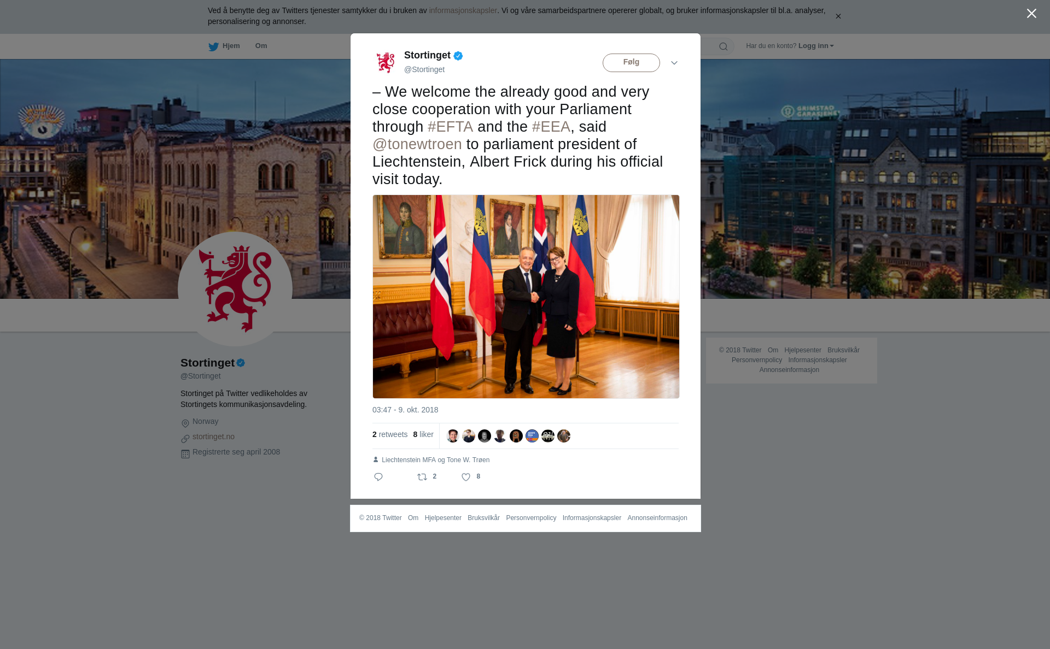Dismiss the cookie notice with small X
The height and width of the screenshot is (649, 1050).
pyautogui.click(x=838, y=16)
